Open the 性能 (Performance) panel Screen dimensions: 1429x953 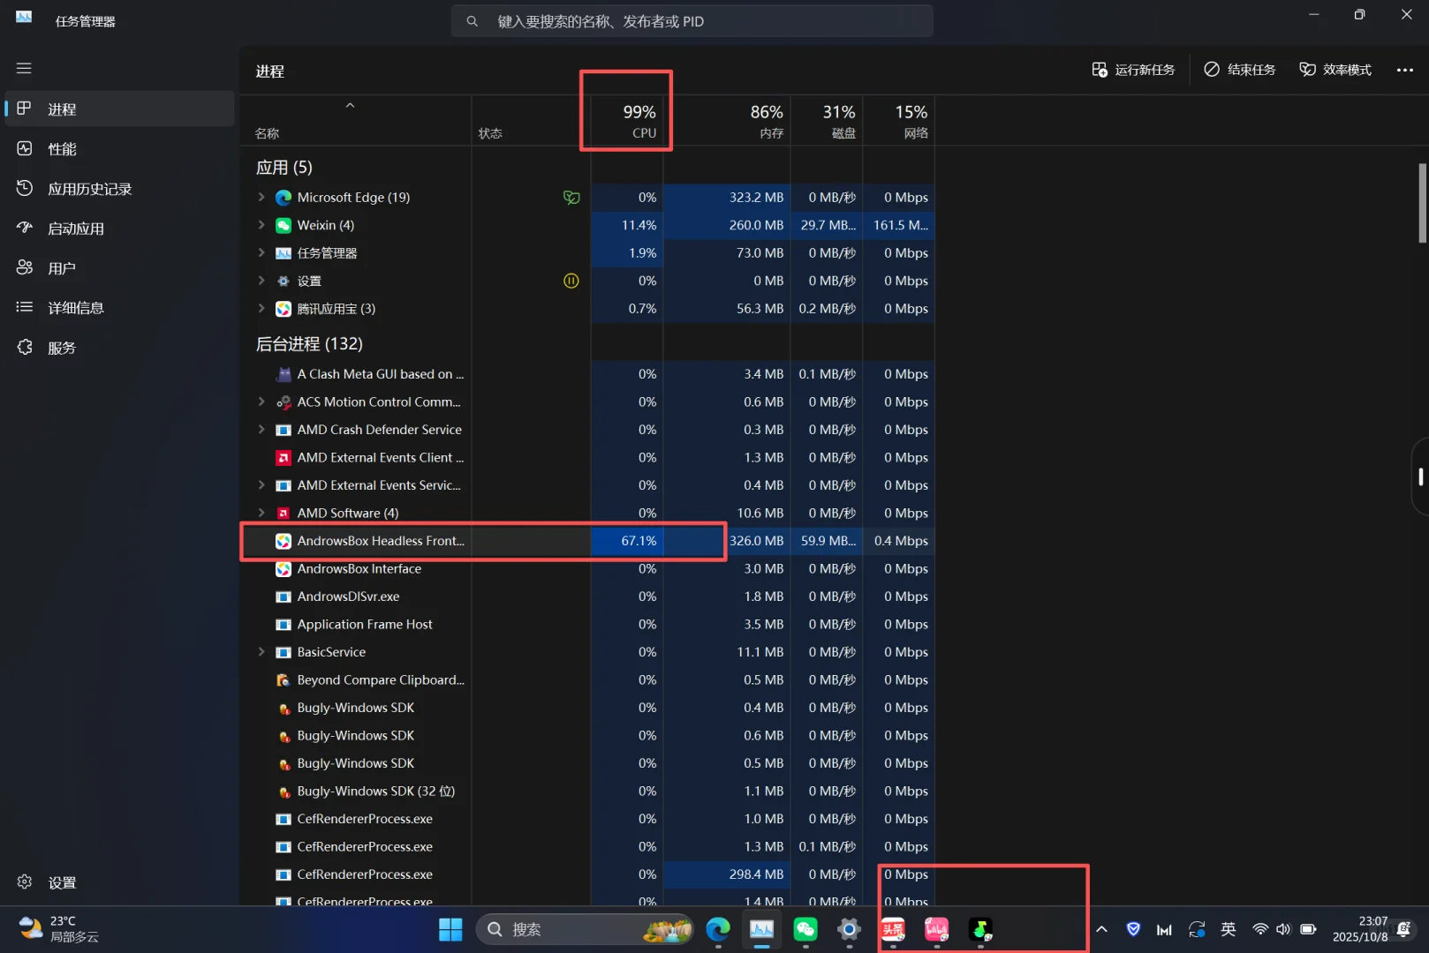[x=62, y=148]
